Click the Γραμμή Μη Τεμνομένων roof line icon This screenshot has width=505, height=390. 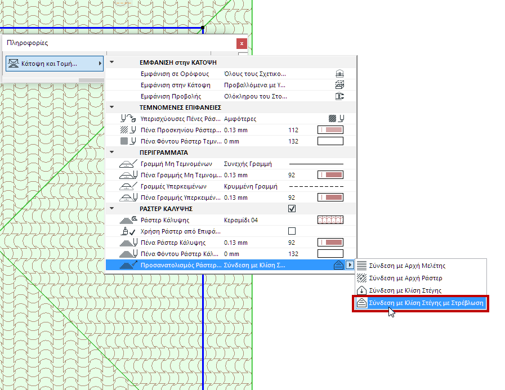[128, 164]
